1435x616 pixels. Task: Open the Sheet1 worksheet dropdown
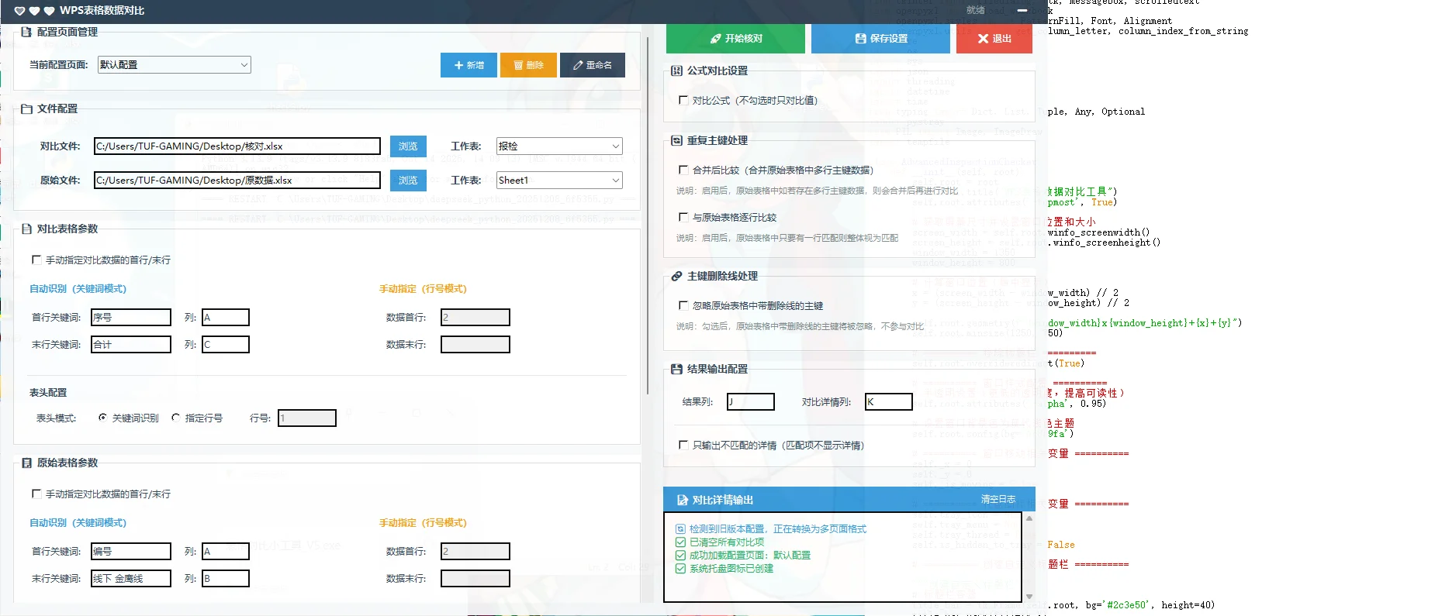pyautogui.click(x=559, y=181)
